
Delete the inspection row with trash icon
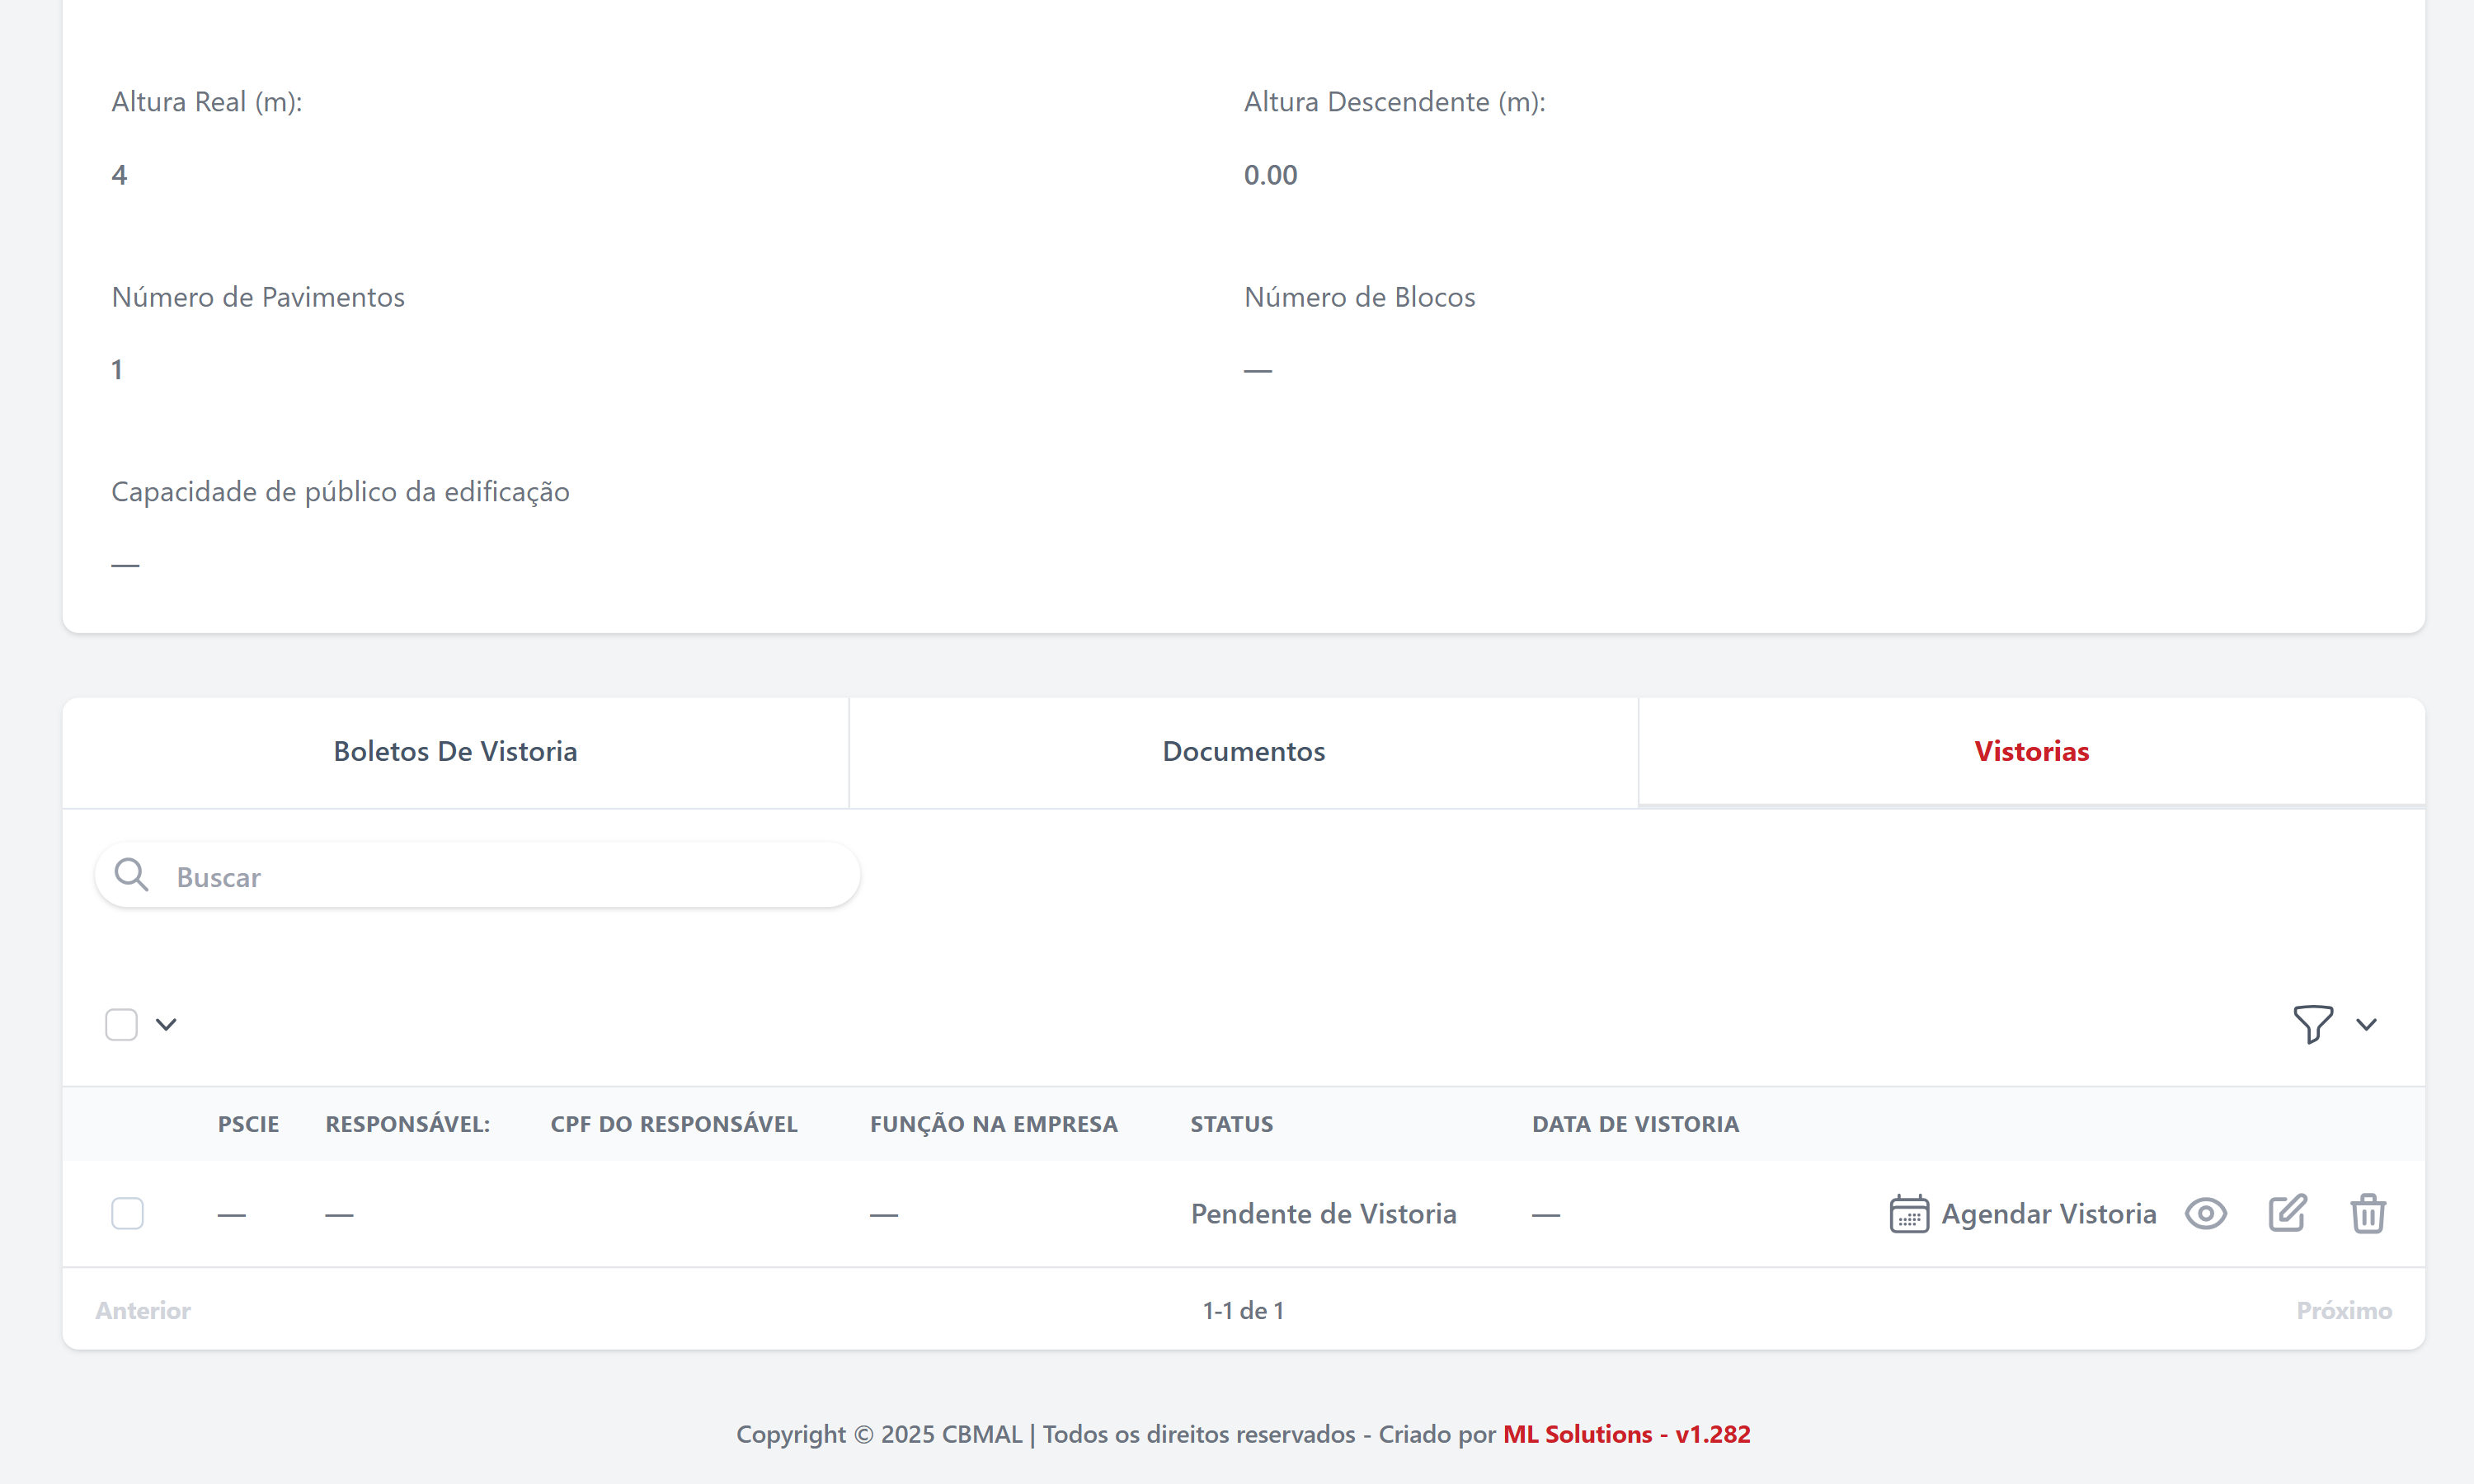pos(2367,1214)
